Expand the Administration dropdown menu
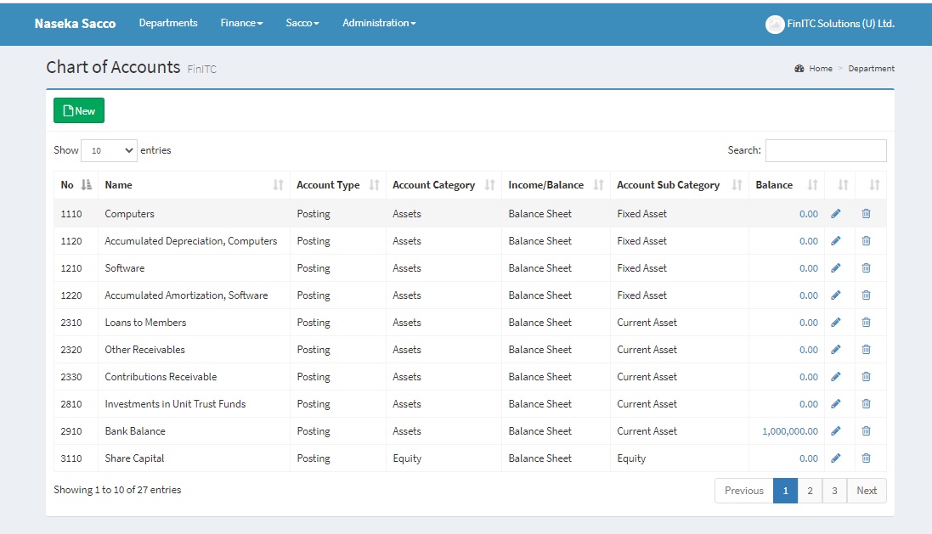Image resolution: width=932 pixels, height=534 pixels. coord(379,23)
